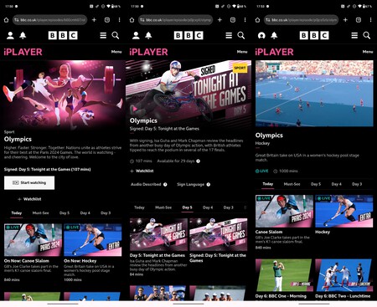The image size is (377, 307).
Task: Open the tab switcher in the right phone
Action: coord(359,20)
